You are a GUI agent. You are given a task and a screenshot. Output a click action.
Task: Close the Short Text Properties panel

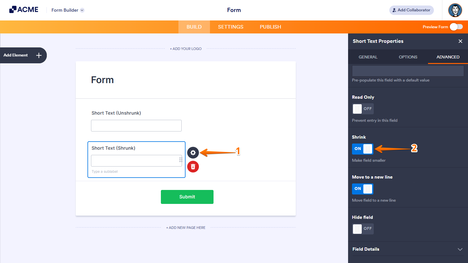(461, 41)
